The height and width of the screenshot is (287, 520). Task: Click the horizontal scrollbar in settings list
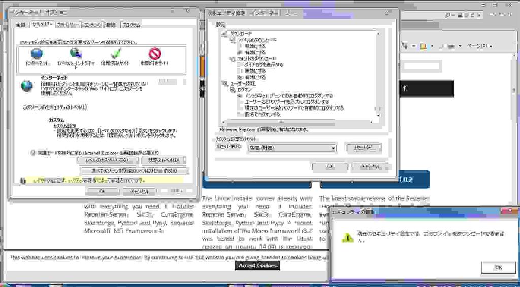tap(297, 122)
